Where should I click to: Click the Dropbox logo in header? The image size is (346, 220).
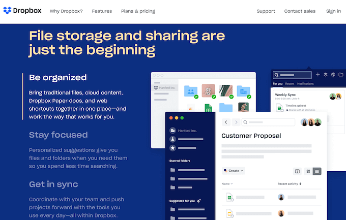[x=22, y=11]
